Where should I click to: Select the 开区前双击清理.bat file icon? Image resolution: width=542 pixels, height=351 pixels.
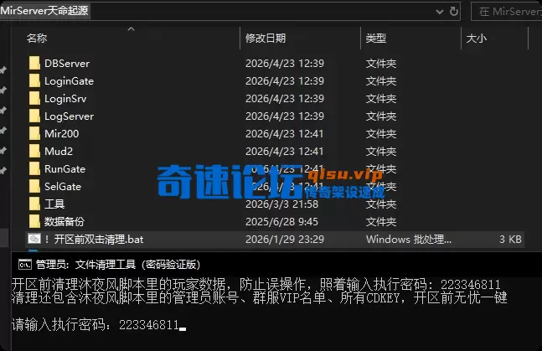pyautogui.click(x=34, y=239)
